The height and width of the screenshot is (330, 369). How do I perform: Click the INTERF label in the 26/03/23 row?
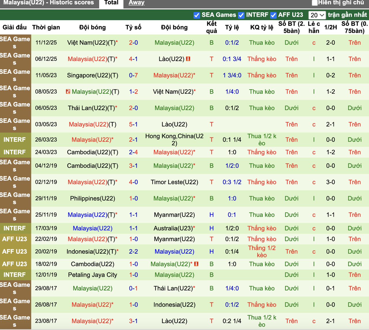point(15,139)
